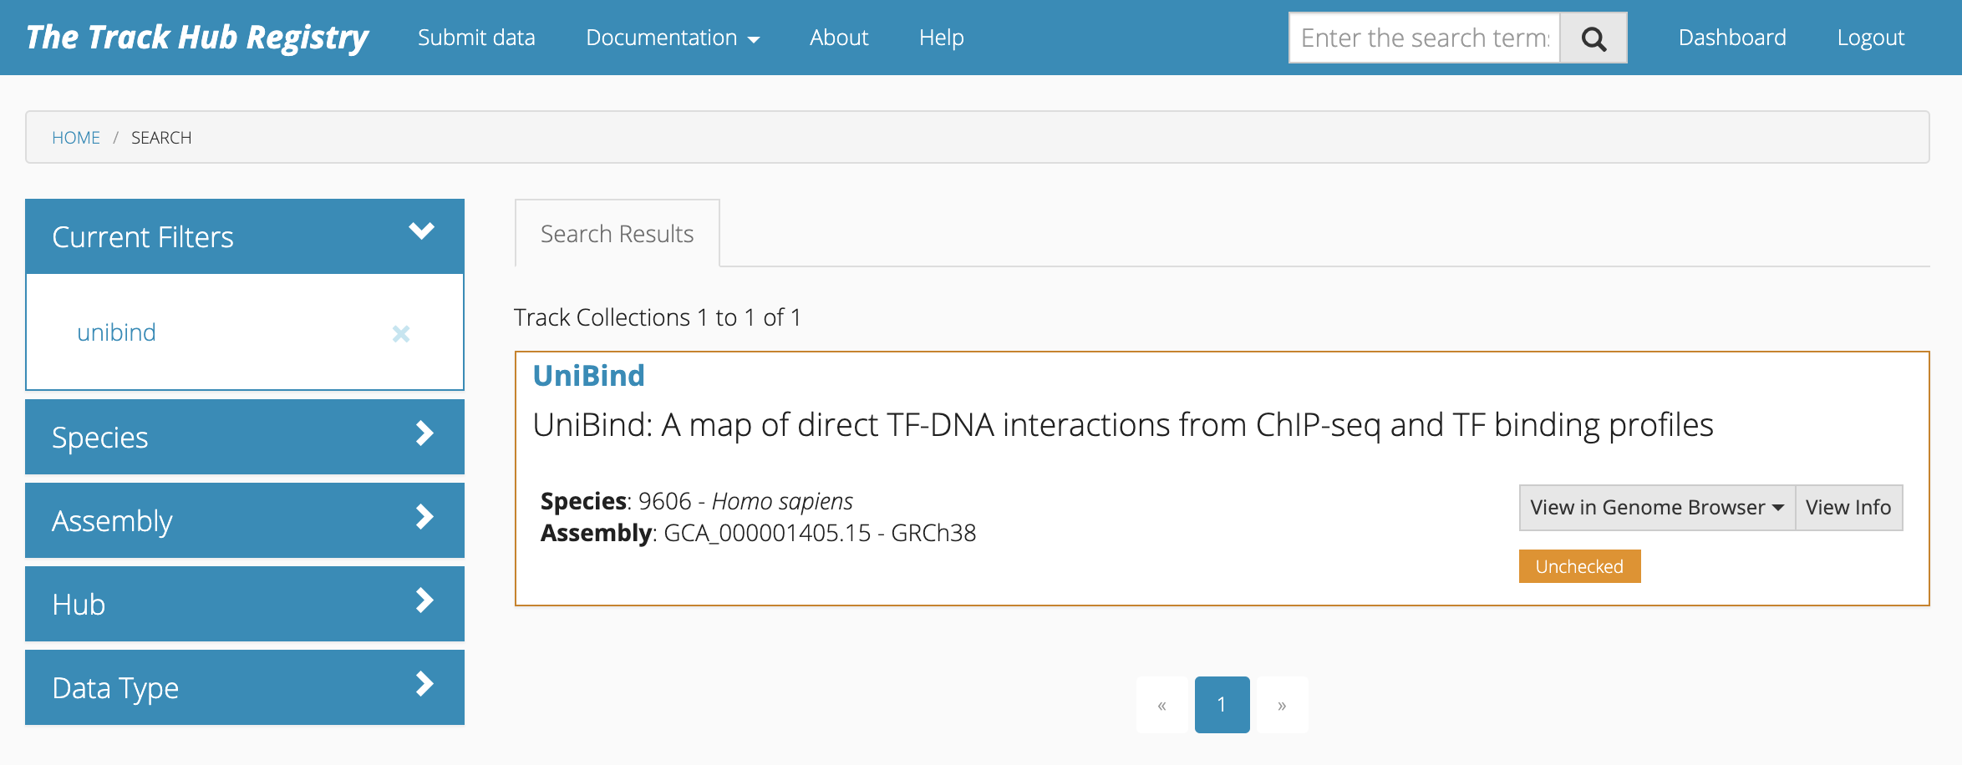Expand the Hub filter panel
The height and width of the screenshot is (765, 1962).
[x=424, y=600]
